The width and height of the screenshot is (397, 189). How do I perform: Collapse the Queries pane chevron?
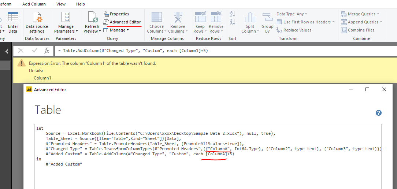coord(7,51)
